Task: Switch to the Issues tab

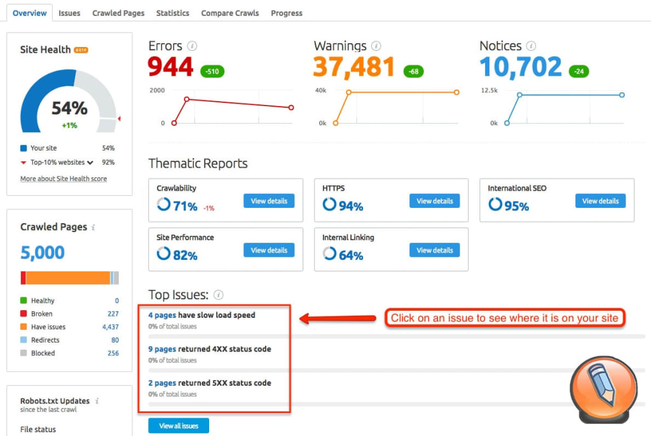Action: coord(69,12)
